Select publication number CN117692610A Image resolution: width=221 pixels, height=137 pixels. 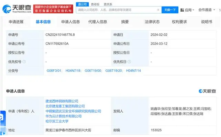57,44
